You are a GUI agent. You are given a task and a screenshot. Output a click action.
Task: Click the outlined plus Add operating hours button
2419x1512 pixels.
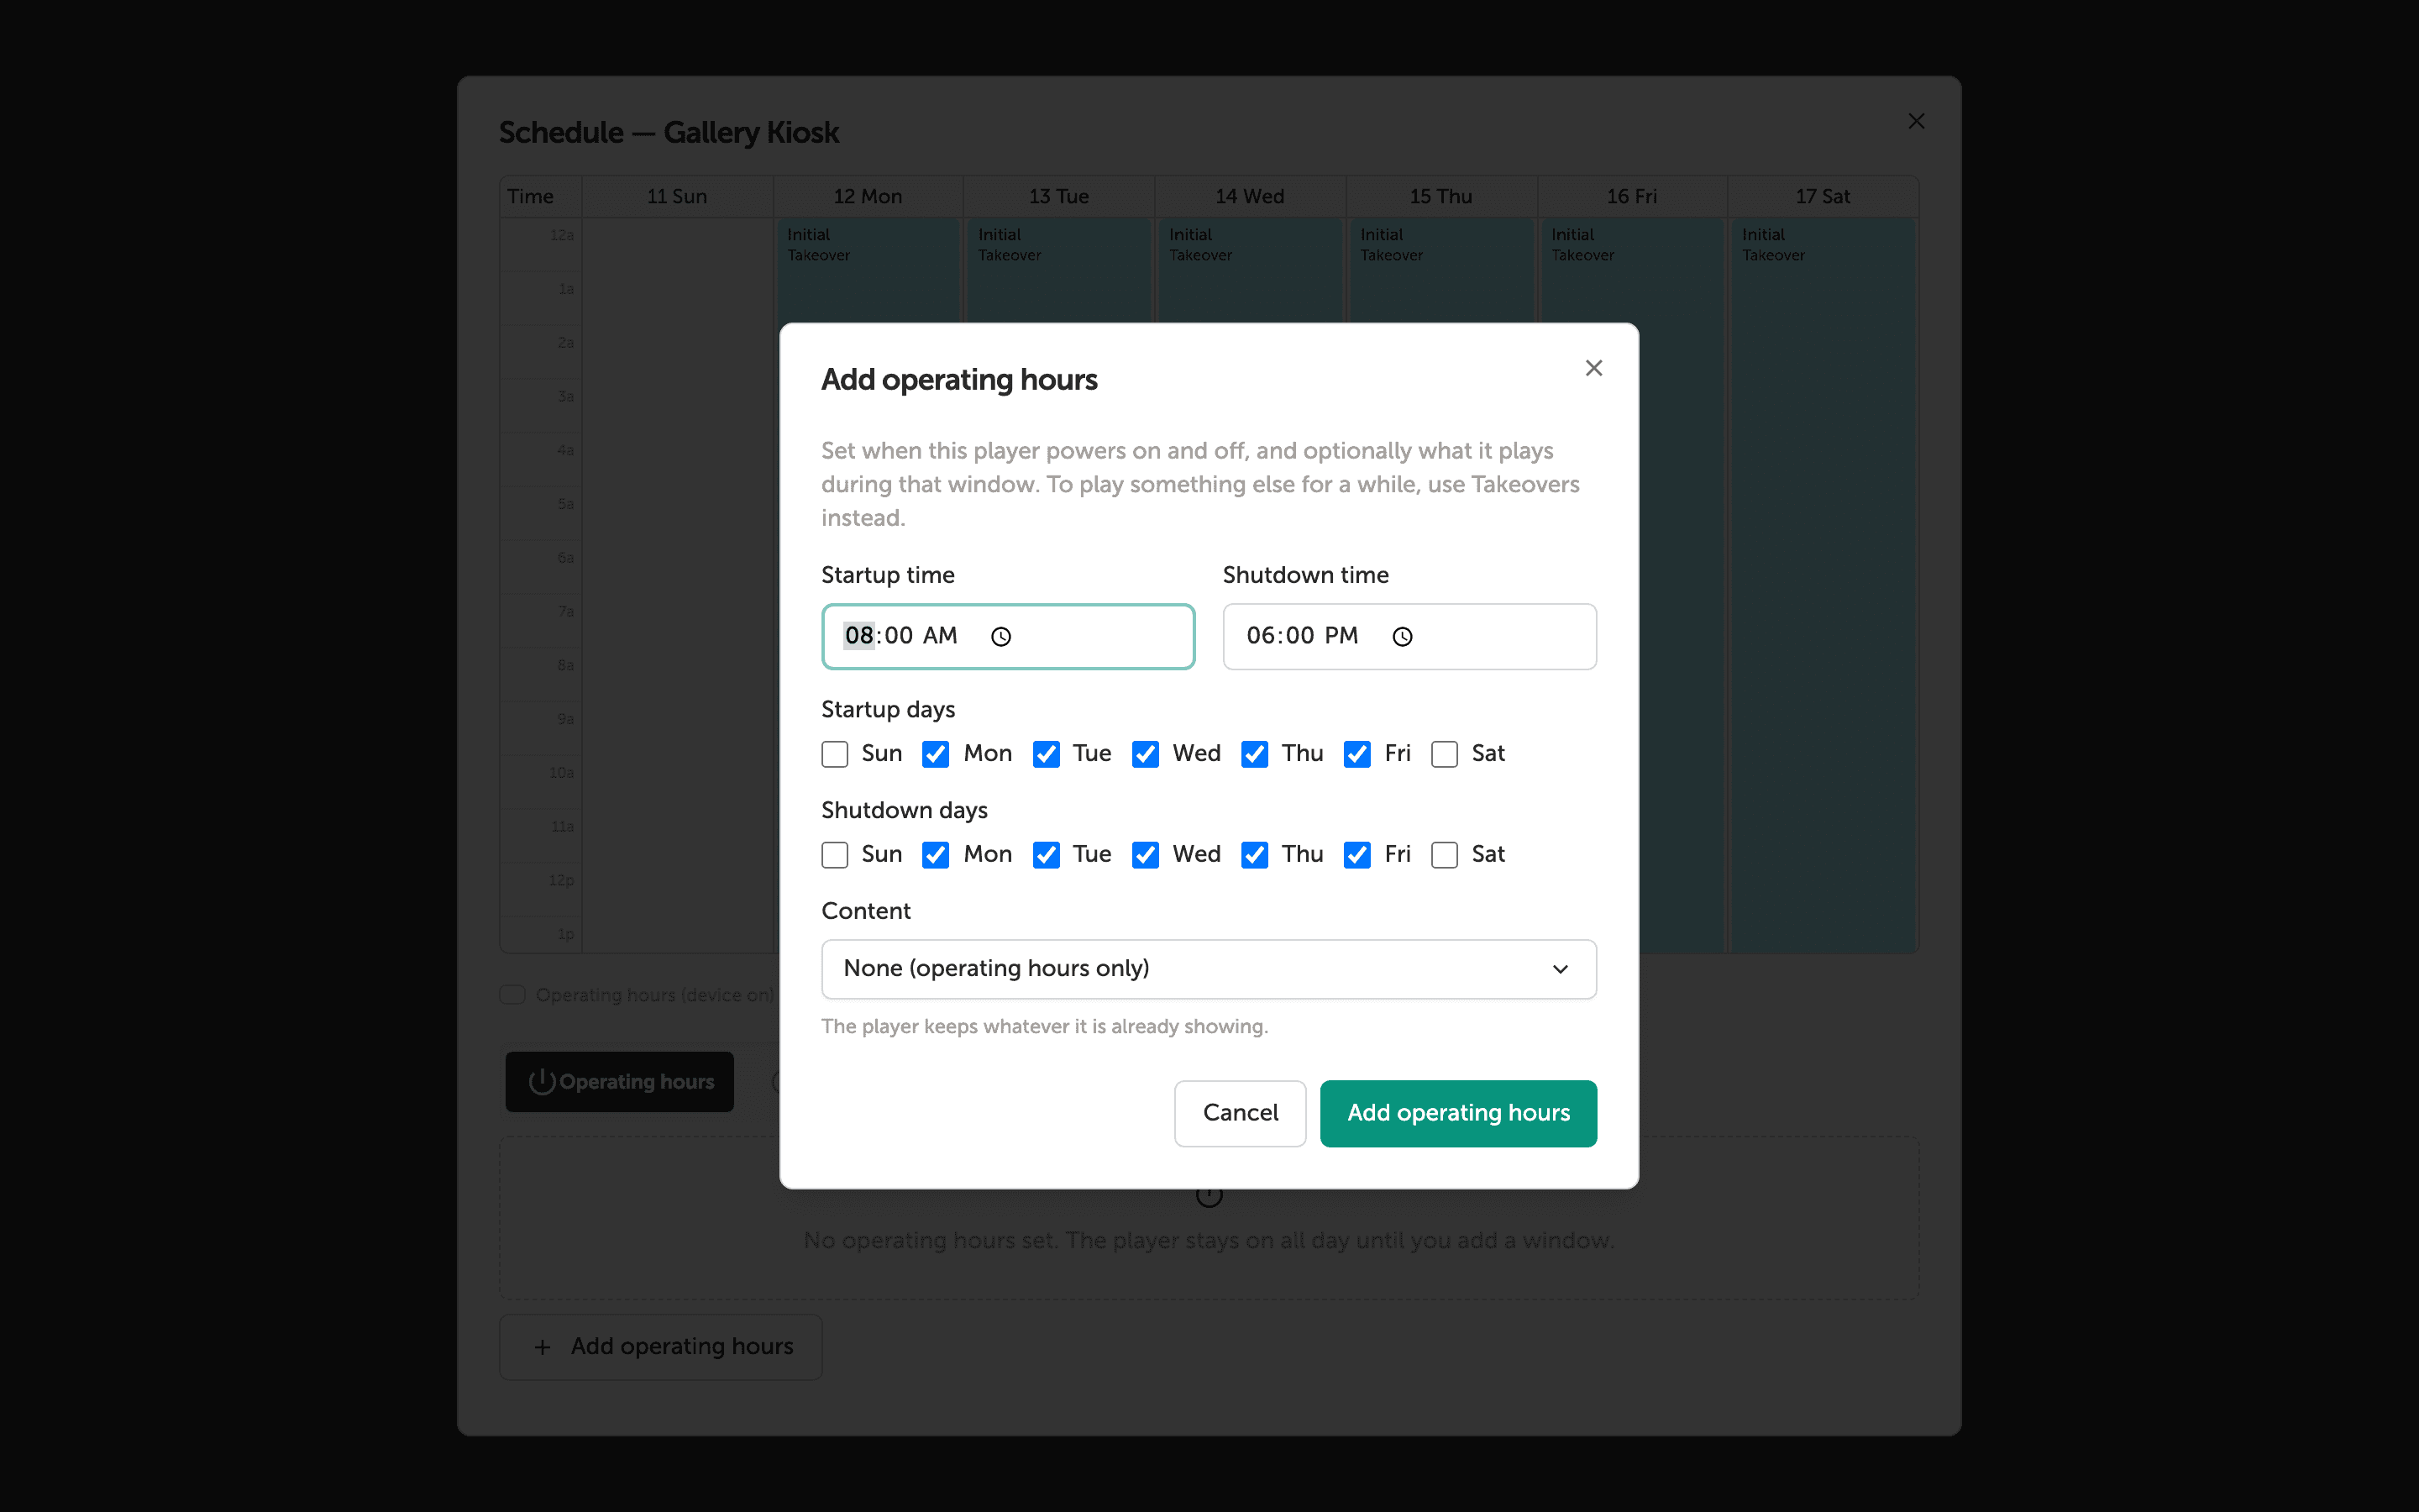coord(661,1346)
